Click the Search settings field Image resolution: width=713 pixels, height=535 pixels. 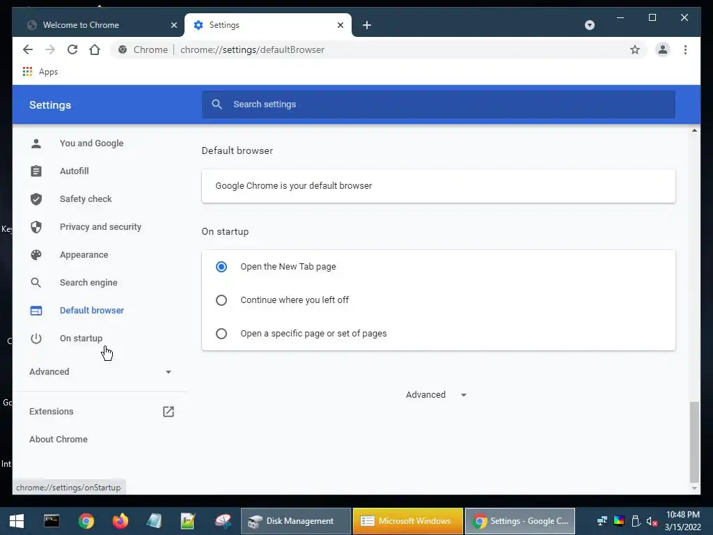tap(439, 104)
